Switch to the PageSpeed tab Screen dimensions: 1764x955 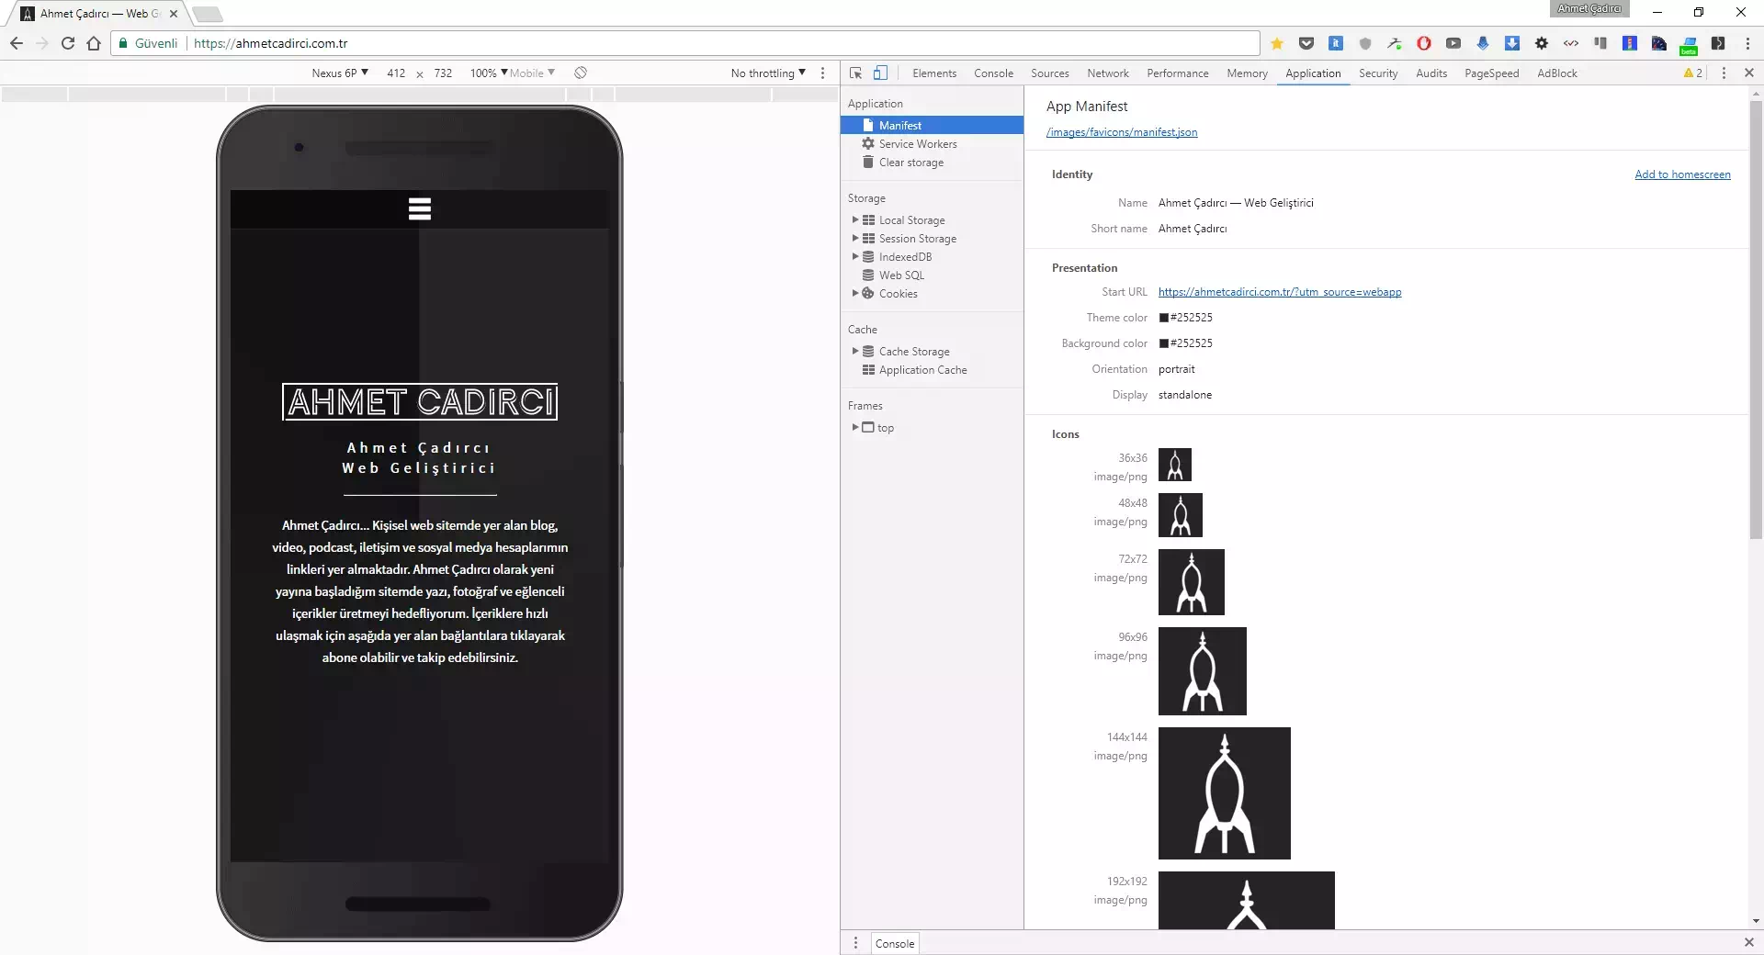tap(1491, 73)
